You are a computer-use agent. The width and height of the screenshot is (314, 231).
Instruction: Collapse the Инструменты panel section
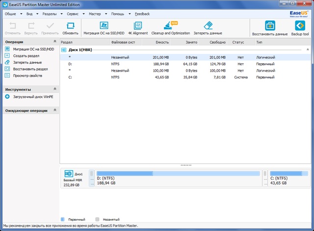click(54, 89)
